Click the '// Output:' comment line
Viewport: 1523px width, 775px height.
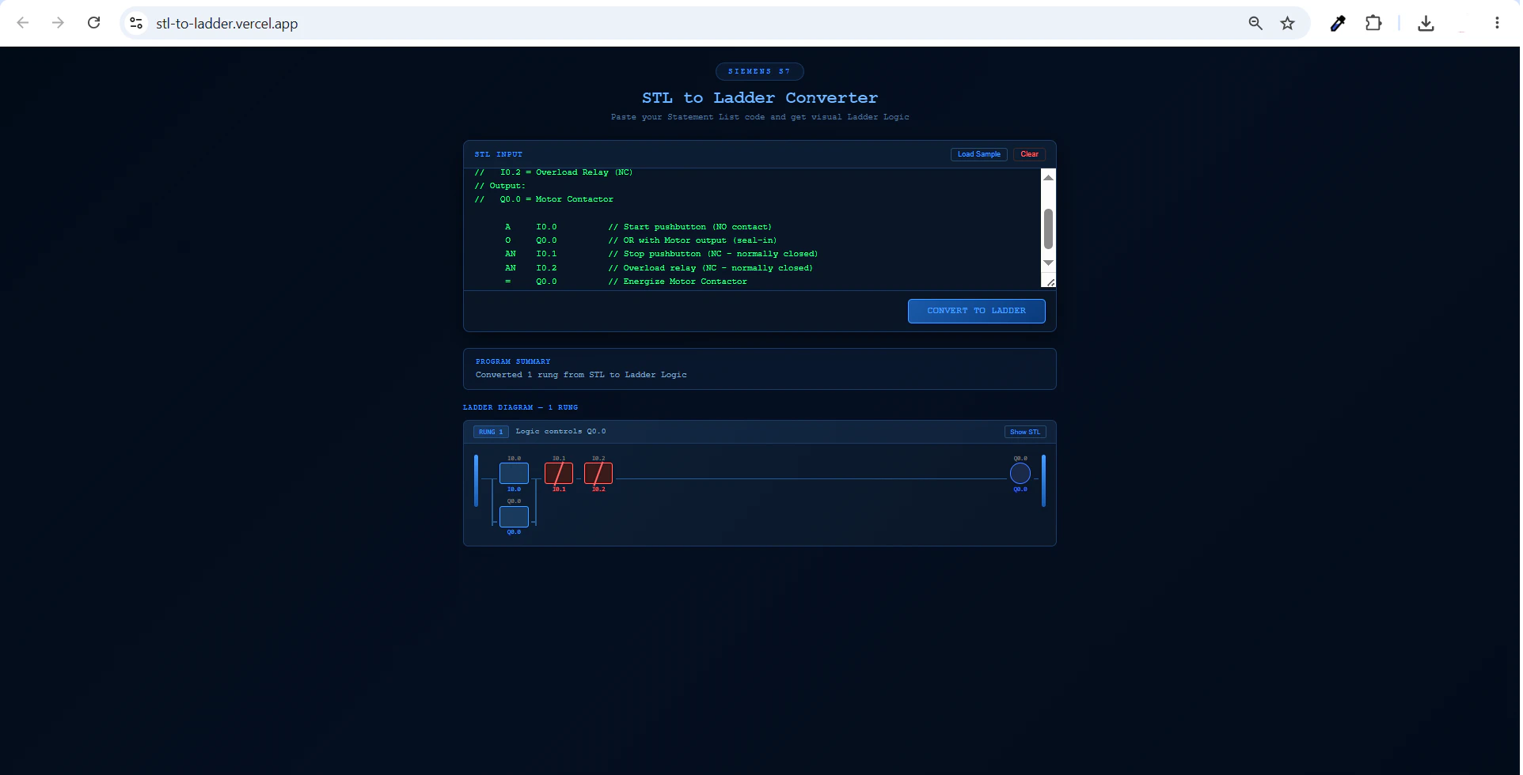tap(499, 186)
